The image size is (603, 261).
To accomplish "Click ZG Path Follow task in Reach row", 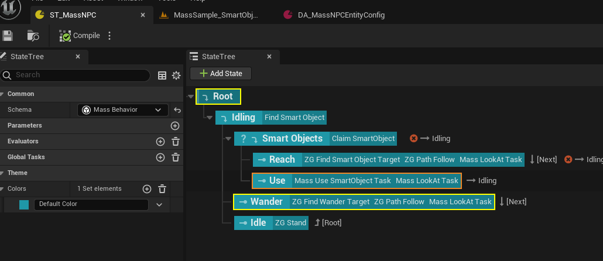I will tap(430, 160).
